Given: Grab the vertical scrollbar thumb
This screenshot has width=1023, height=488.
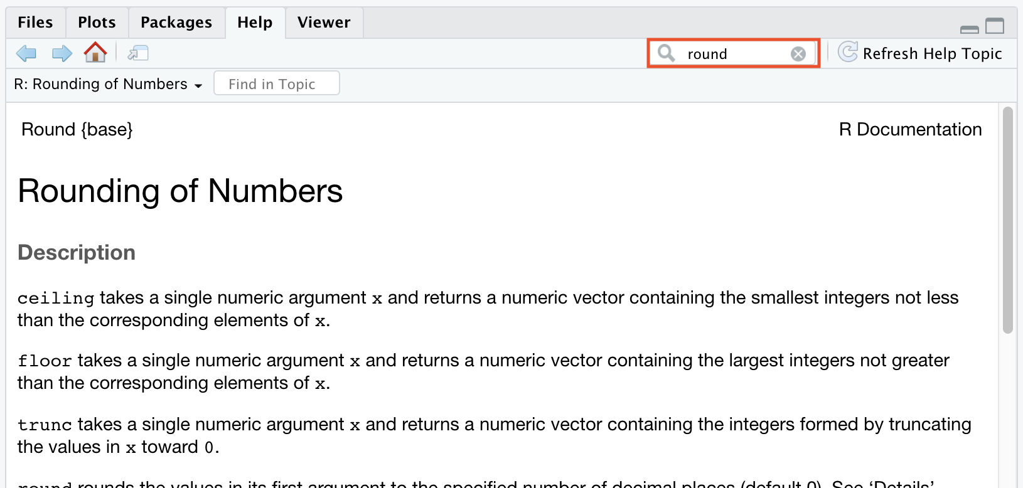Looking at the screenshot, I should coord(1007,220).
